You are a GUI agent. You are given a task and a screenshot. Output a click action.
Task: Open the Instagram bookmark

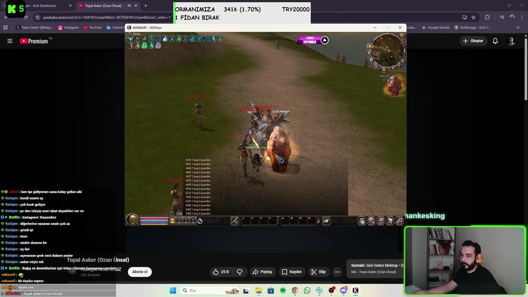coord(68,28)
